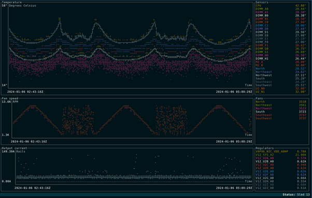Click the Output current panel title
Screen dimensions: 312x198
15,148
